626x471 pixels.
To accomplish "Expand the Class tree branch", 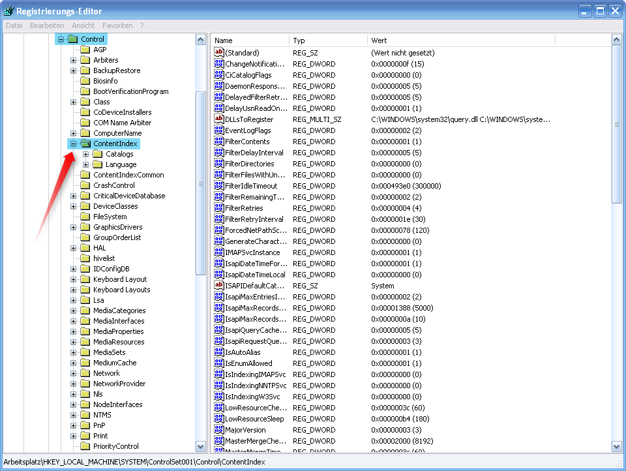I will pos(72,101).
